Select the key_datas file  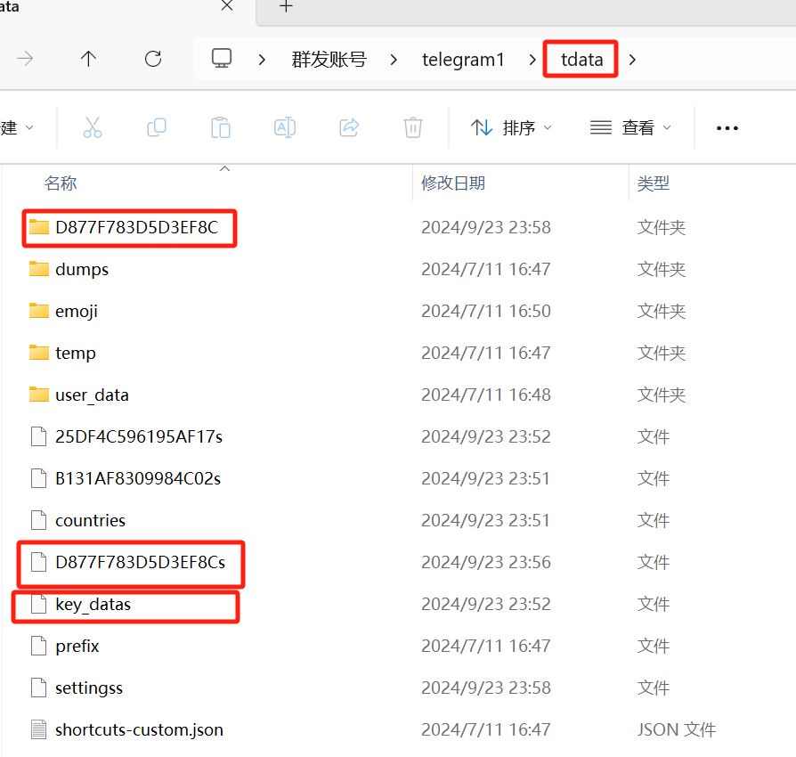click(93, 605)
